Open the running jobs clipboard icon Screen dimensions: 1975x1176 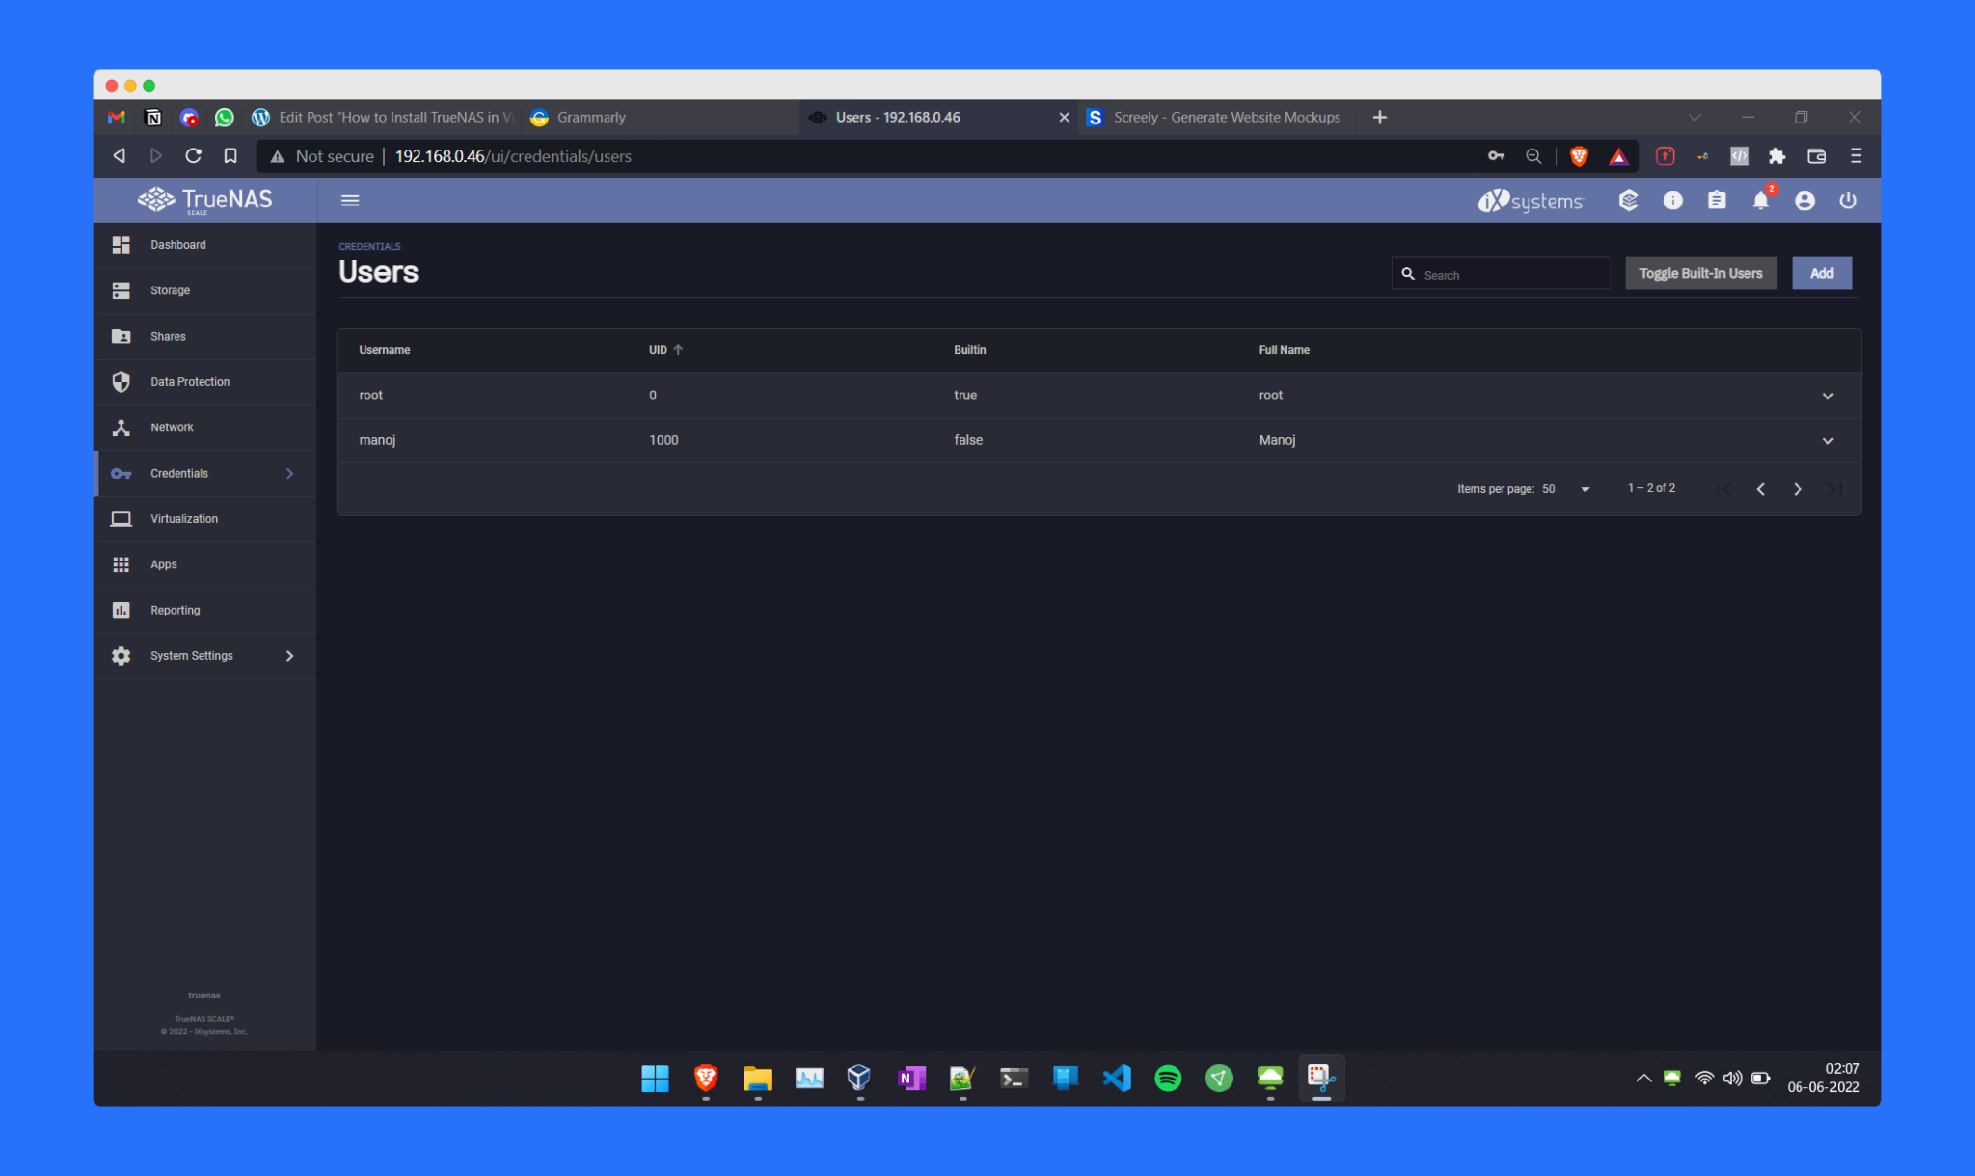tap(1717, 200)
